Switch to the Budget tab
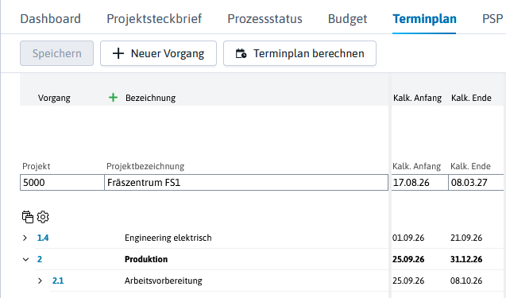 348,19
